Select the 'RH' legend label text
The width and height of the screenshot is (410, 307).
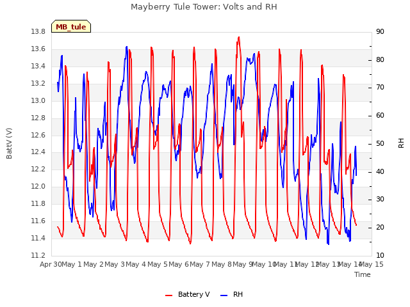(238, 294)
